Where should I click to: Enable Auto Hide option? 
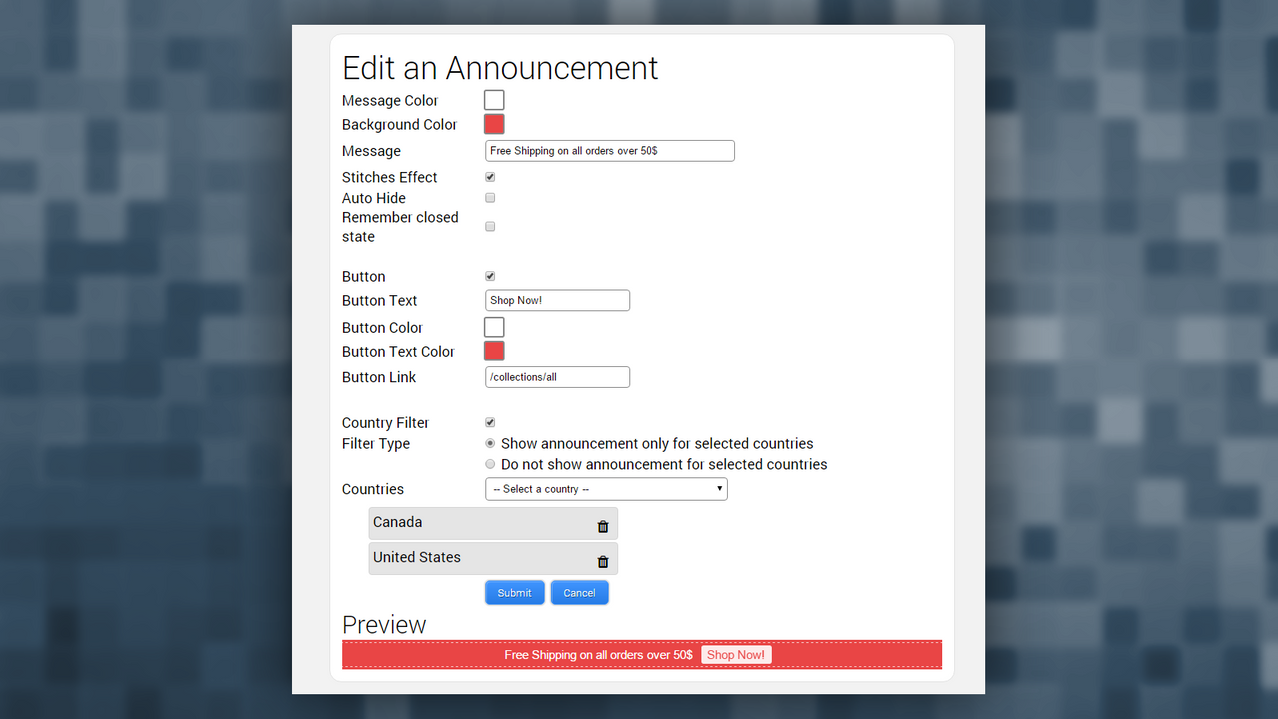489,197
